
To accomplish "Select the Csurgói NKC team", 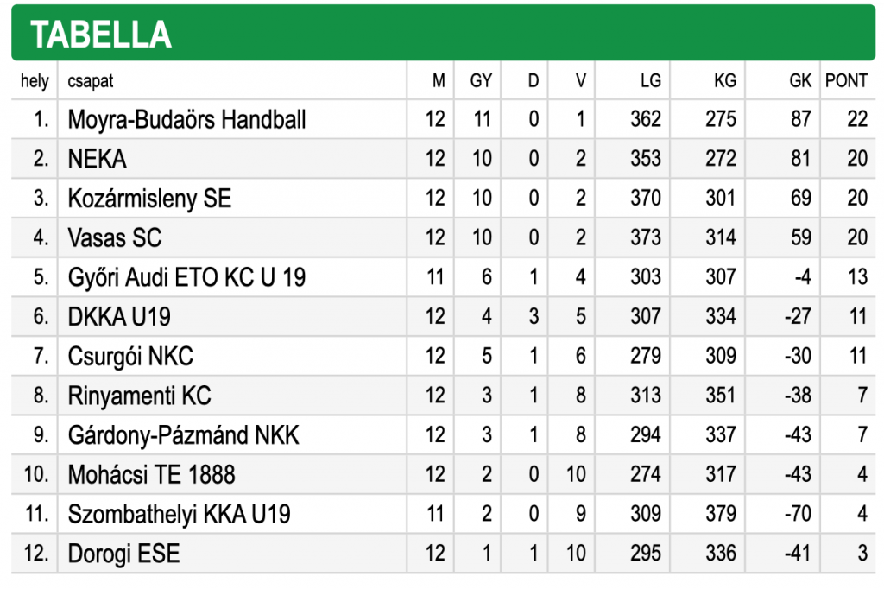I will pyautogui.click(x=130, y=357).
